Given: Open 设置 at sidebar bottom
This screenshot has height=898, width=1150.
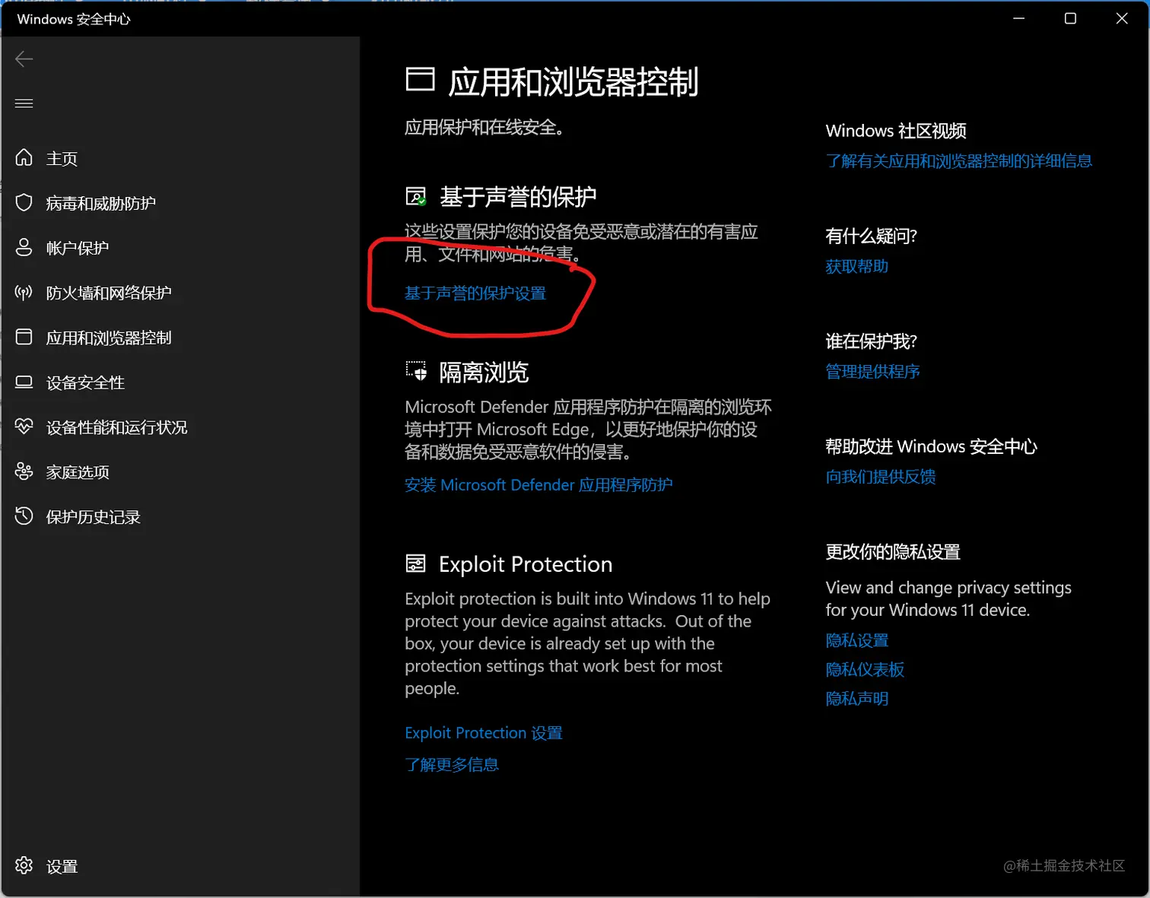Looking at the screenshot, I should click(x=62, y=866).
